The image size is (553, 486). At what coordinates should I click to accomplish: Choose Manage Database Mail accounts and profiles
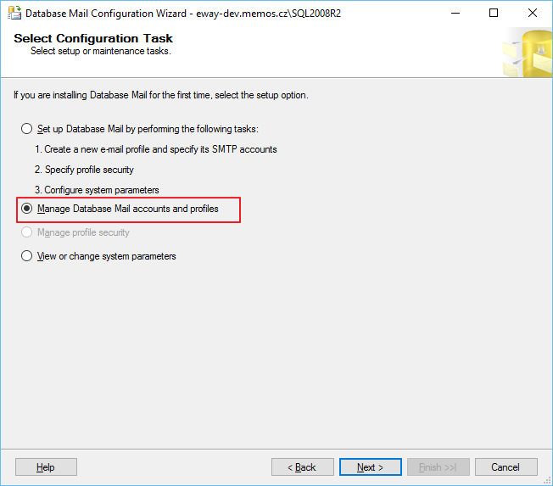pos(27,209)
